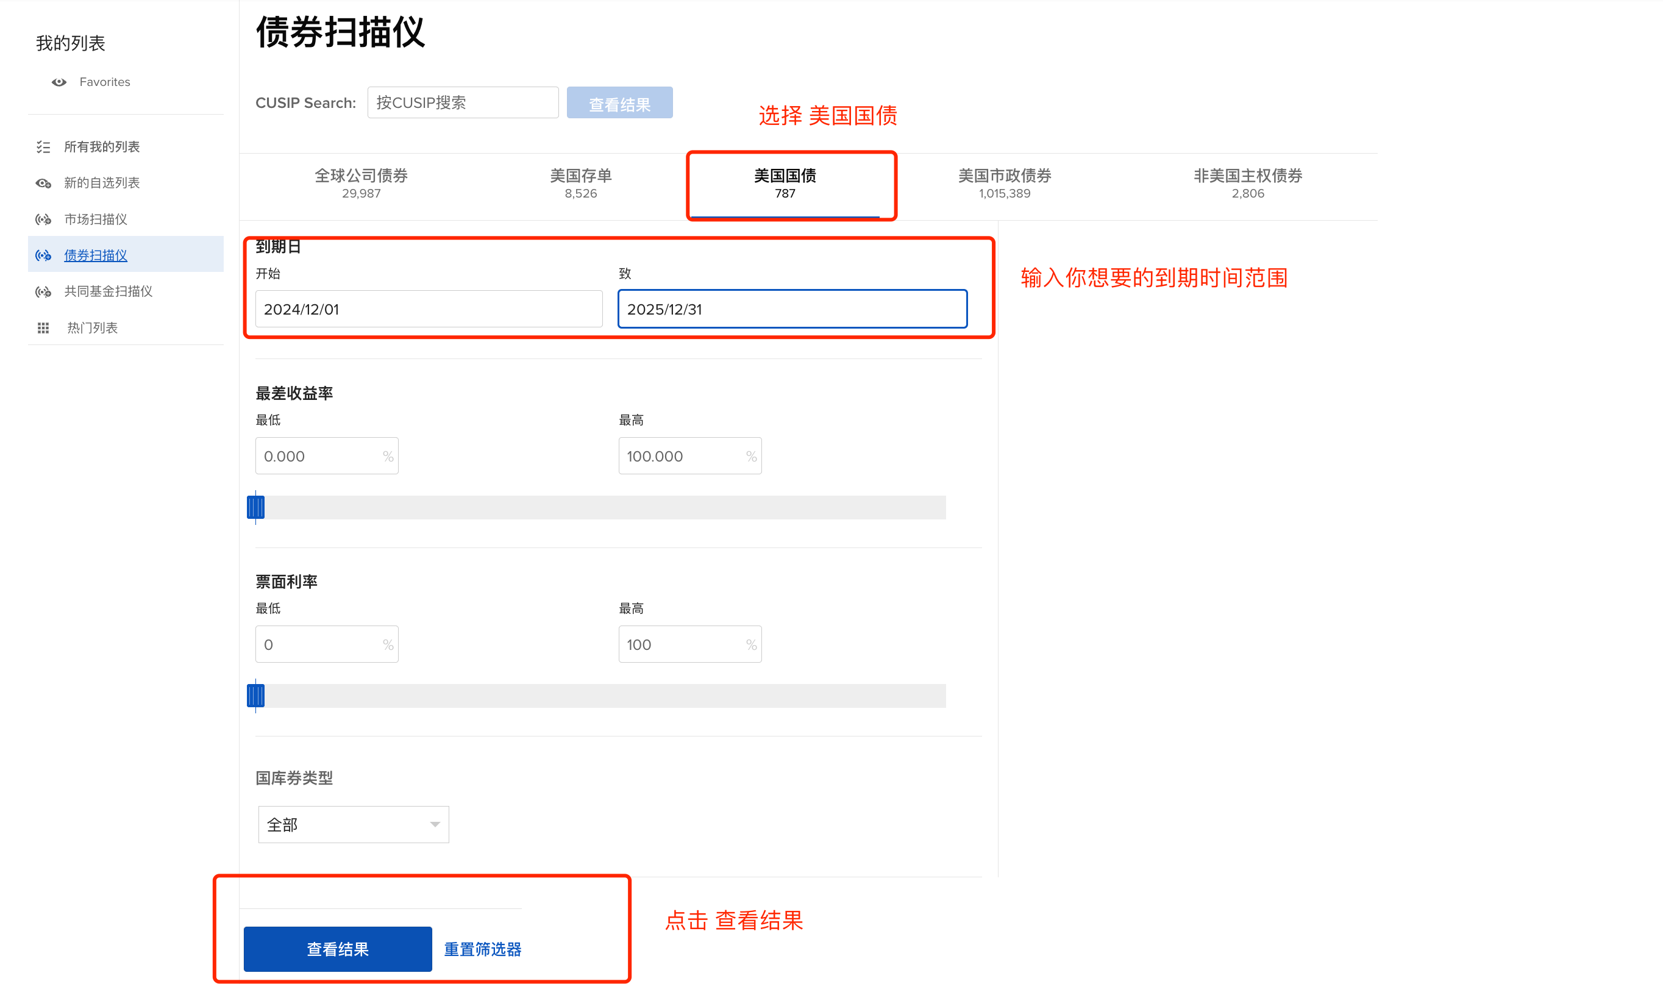Image resolution: width=1663 pixels, height=984 pixels.
Task: Click the 到期日 开始 date field
Action: click(429, 309)
